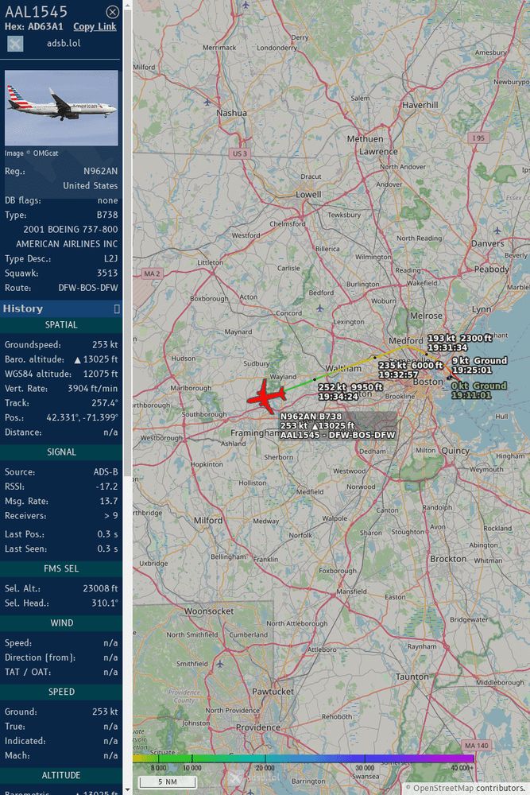Click the Vert. Rate value 3904 ft/min
The image size is (530, 795).
click(93, 389)
